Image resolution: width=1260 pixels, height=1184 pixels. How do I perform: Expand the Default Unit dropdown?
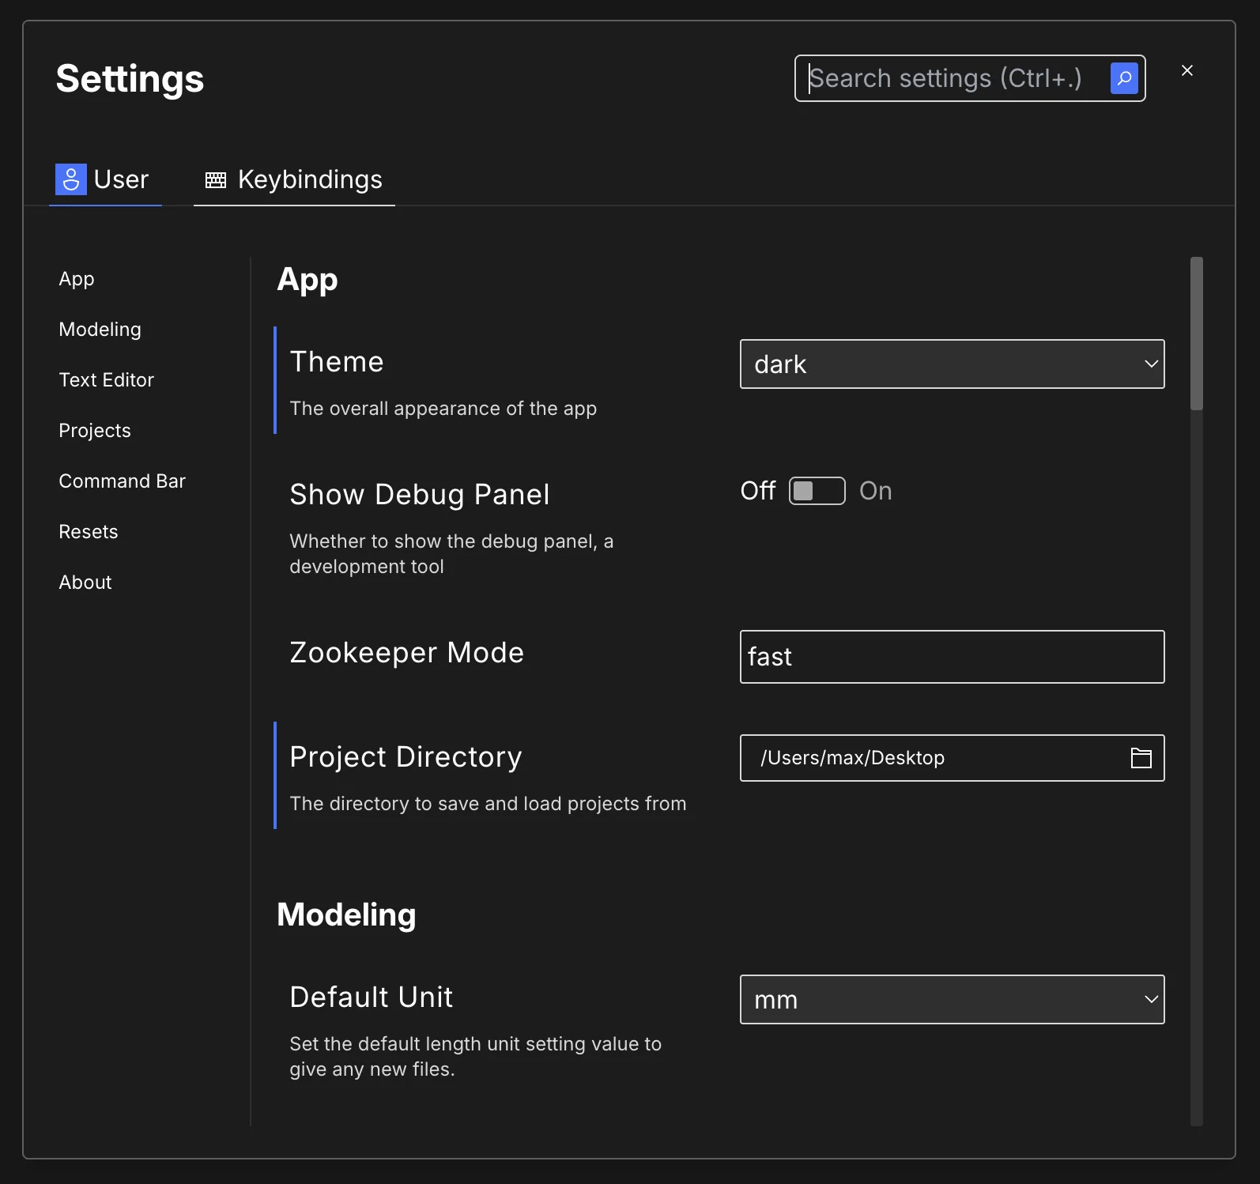(951, 1000)
